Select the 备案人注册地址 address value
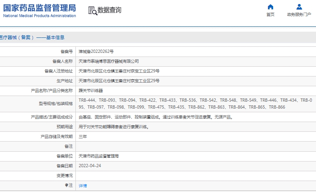 pos(119,71)
